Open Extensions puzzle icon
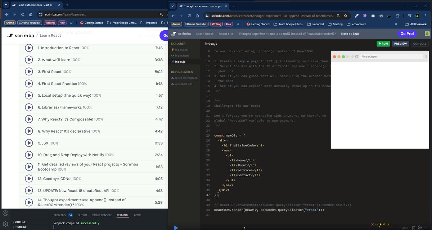Viewport: 432px width, 230px height. [397, 16]
